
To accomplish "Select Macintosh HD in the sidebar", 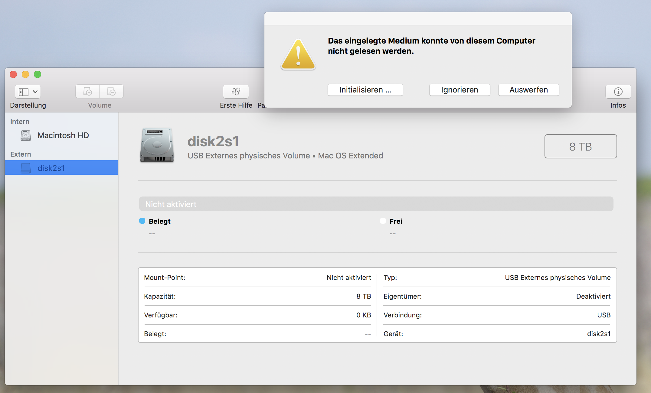I will (x=63, y=135).
